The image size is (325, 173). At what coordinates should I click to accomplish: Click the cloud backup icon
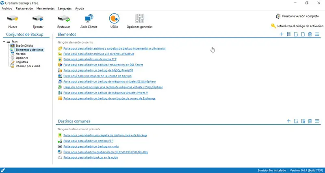(x=60, y=158)
